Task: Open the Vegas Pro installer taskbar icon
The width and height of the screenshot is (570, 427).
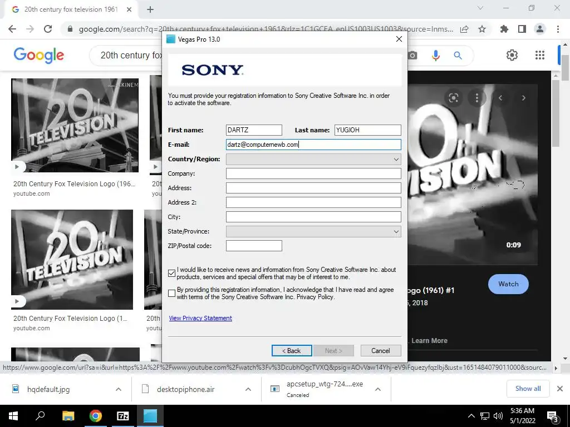Action: (150, 416)
